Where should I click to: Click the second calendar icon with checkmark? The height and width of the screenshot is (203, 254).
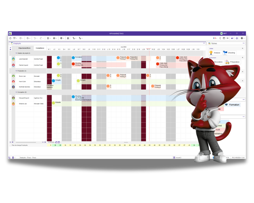click(x=59, y=142)
